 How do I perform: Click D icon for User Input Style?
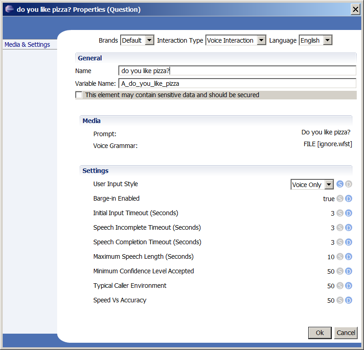click(x=349, y=184)
